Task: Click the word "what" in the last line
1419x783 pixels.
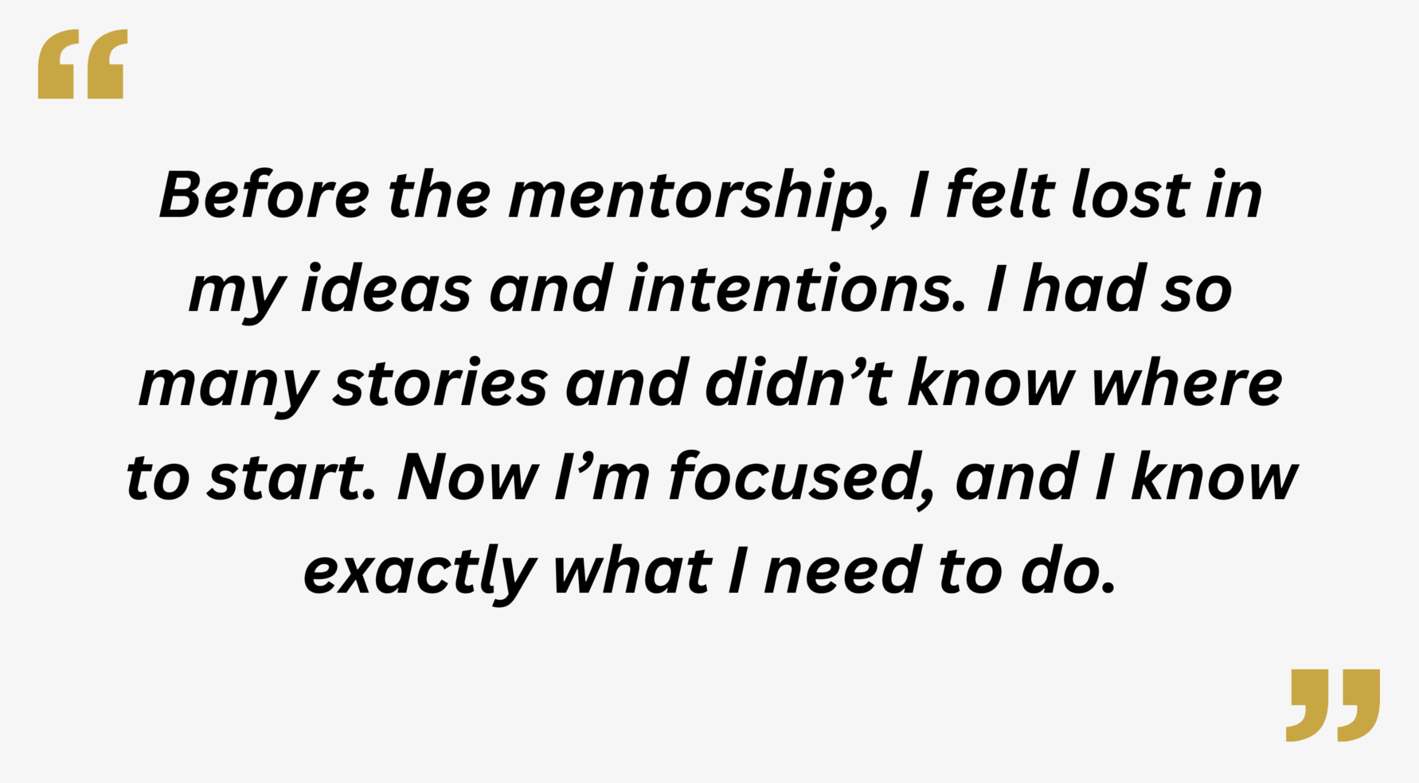Action: [x=632, y=571]
